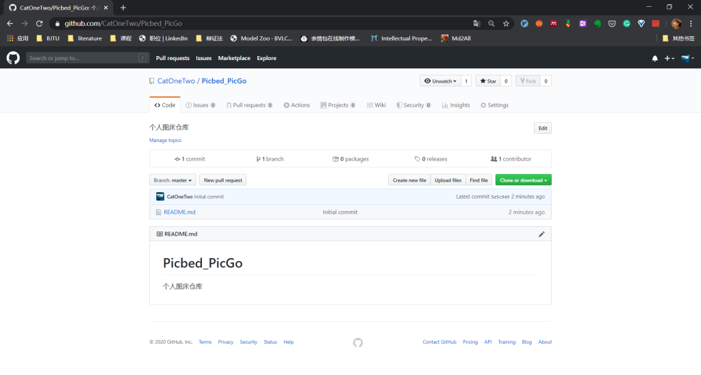Go to Explore
The height and width of the screenshot is (375, 701).
pyautogui.click(x=266, y=59)
